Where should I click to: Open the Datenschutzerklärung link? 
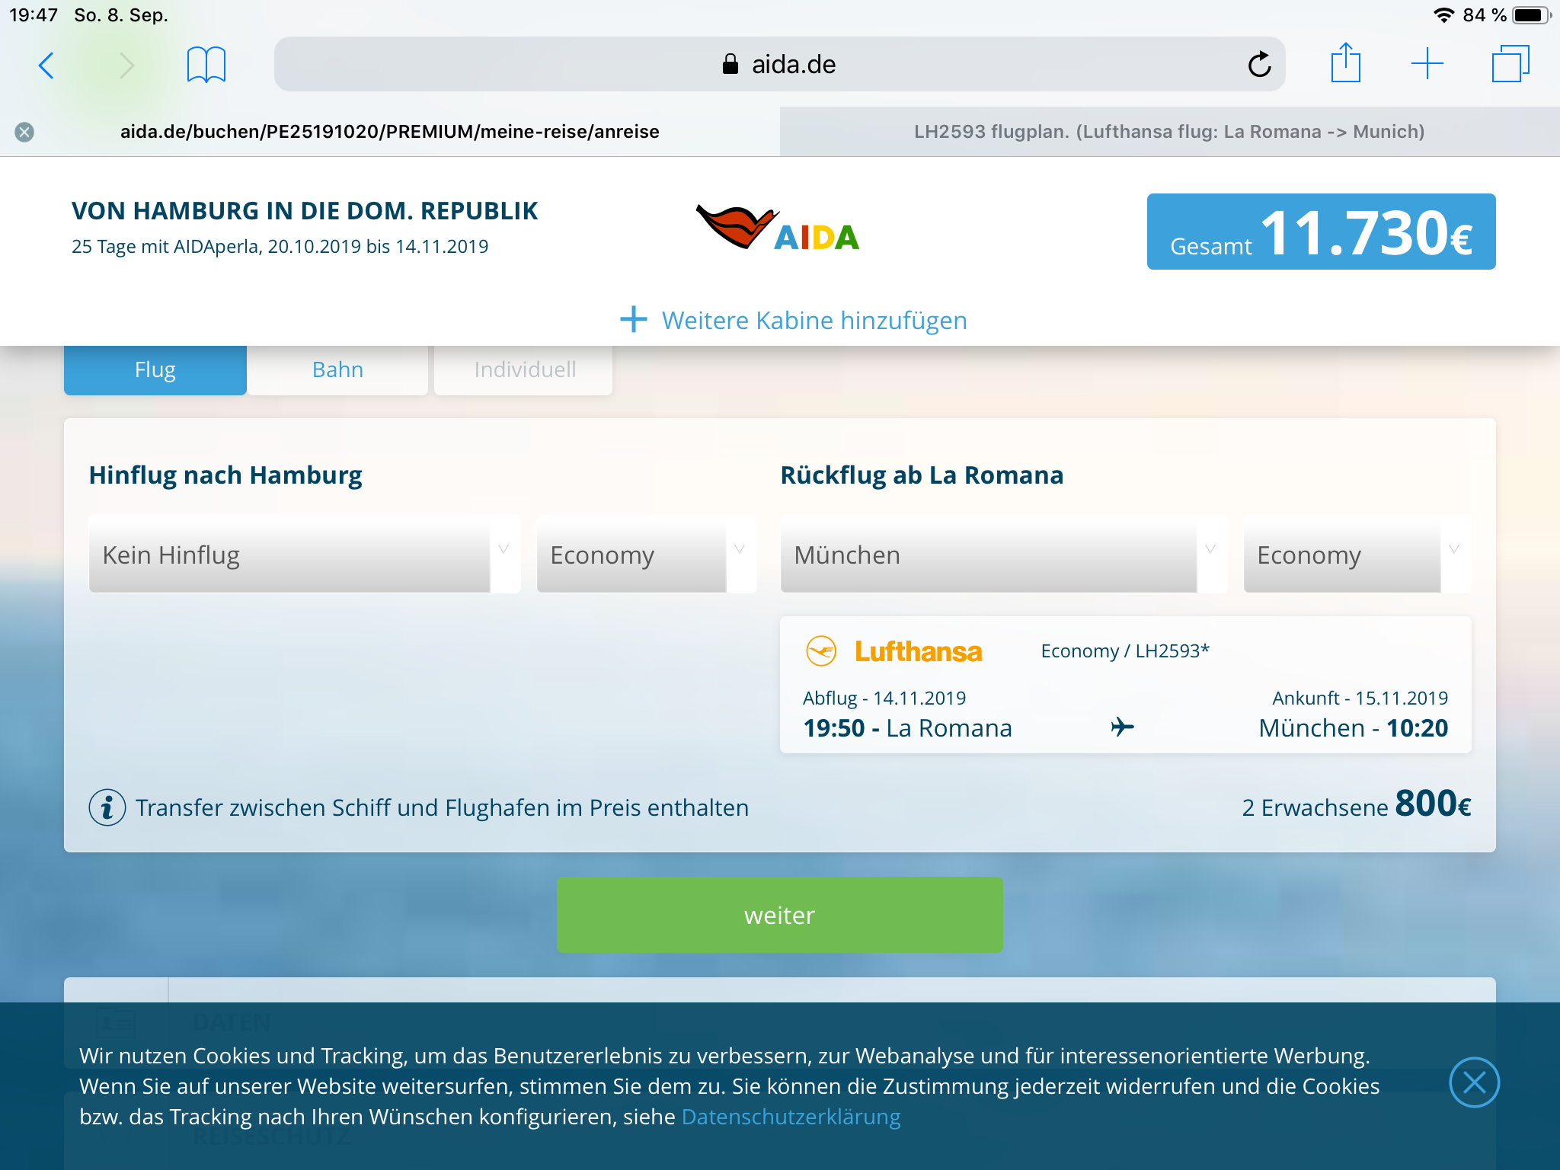pyautogui.click(x=791, y=1117)
